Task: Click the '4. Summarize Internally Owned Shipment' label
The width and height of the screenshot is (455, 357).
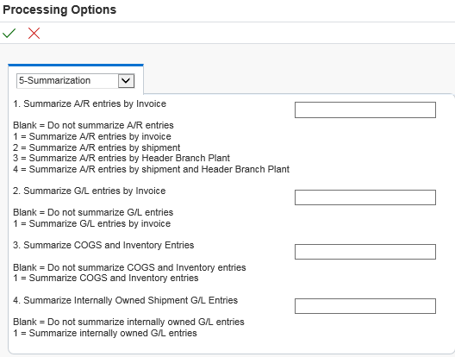Action: pyautogui.click(x=125, y=300)
